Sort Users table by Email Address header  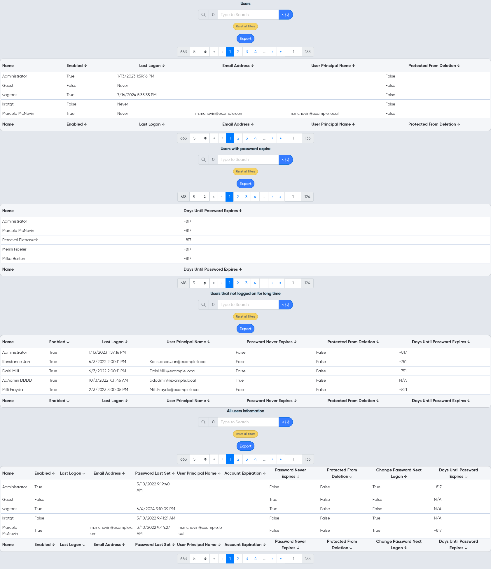pyautogui.click(x=238, y=66)
